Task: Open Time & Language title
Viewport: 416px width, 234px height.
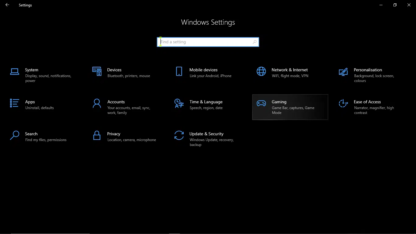Action: coord(206,102)
